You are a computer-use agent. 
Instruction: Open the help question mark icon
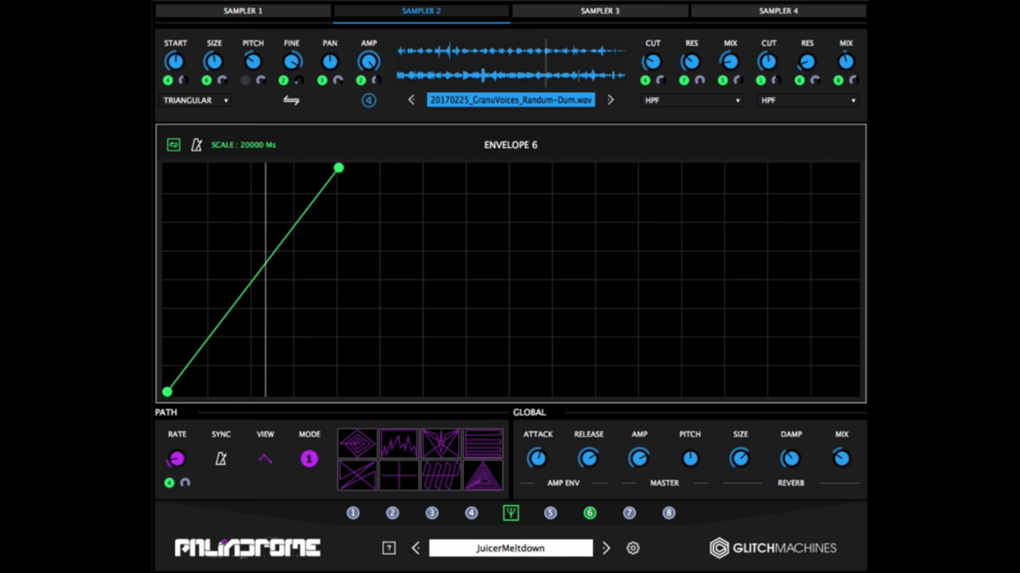(x=389, y=549)
